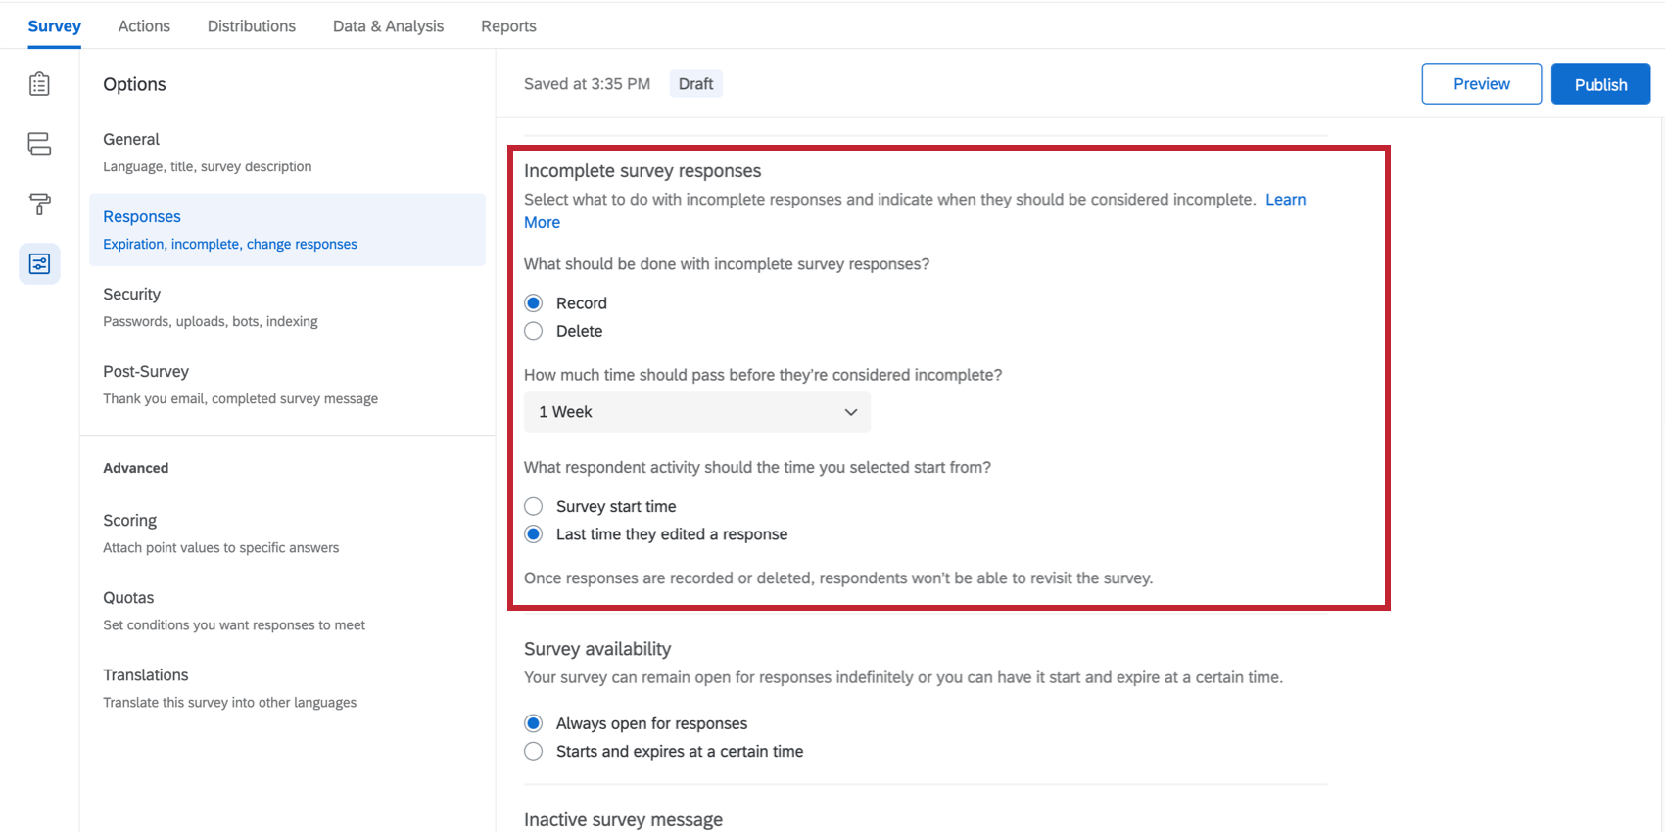This screenshot has width=1665, height=832.
Task: Open the Reports tab
Action: (x=508, y=26)
